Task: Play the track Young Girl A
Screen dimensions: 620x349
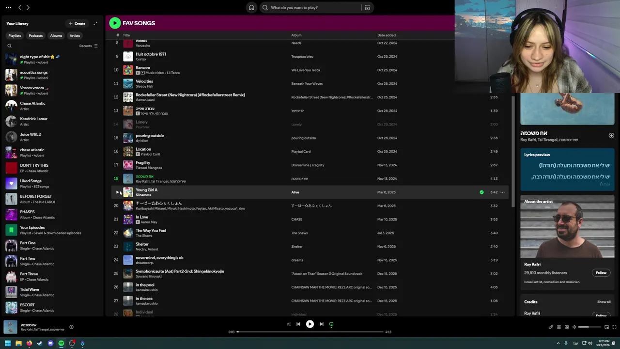Action: point(117,192)
